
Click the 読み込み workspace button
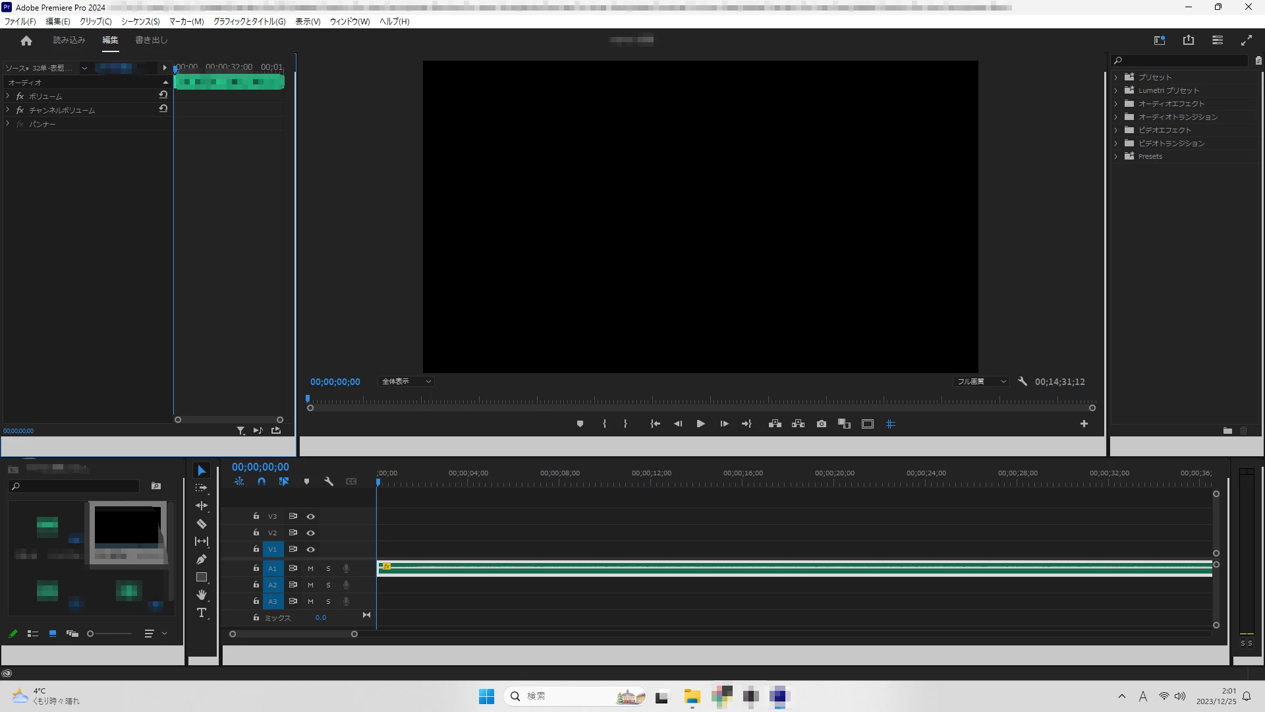tap(69, 40)
